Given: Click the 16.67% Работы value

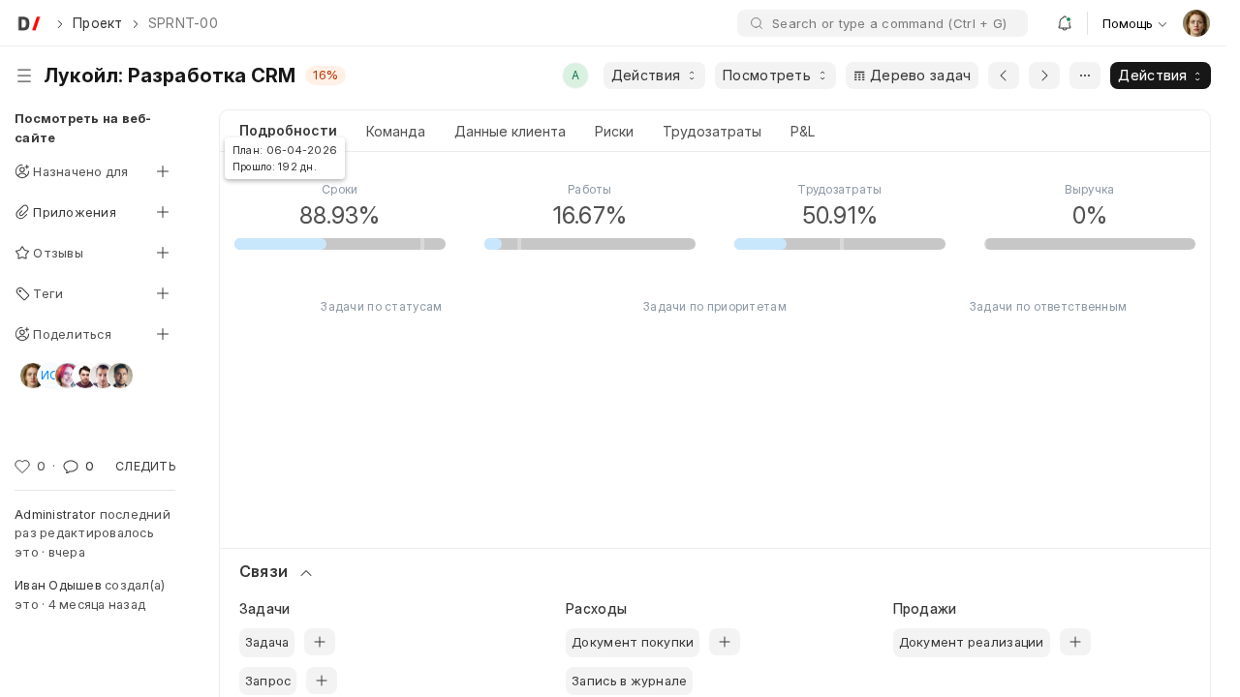Looking at the screenshot, I should tap(590, 215).
